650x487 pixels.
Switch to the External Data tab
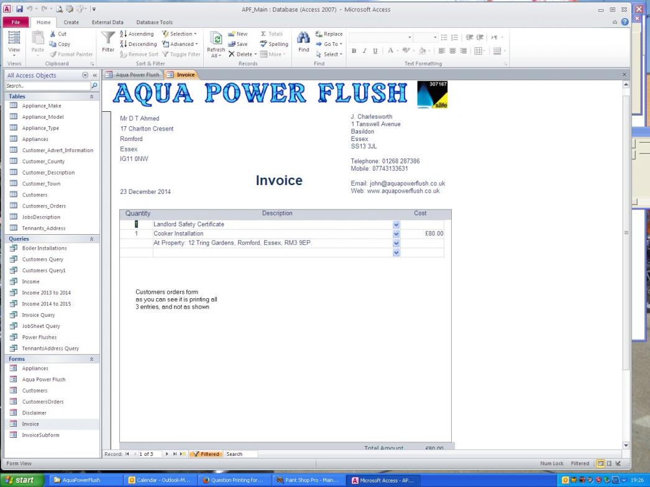coord(108,22)
